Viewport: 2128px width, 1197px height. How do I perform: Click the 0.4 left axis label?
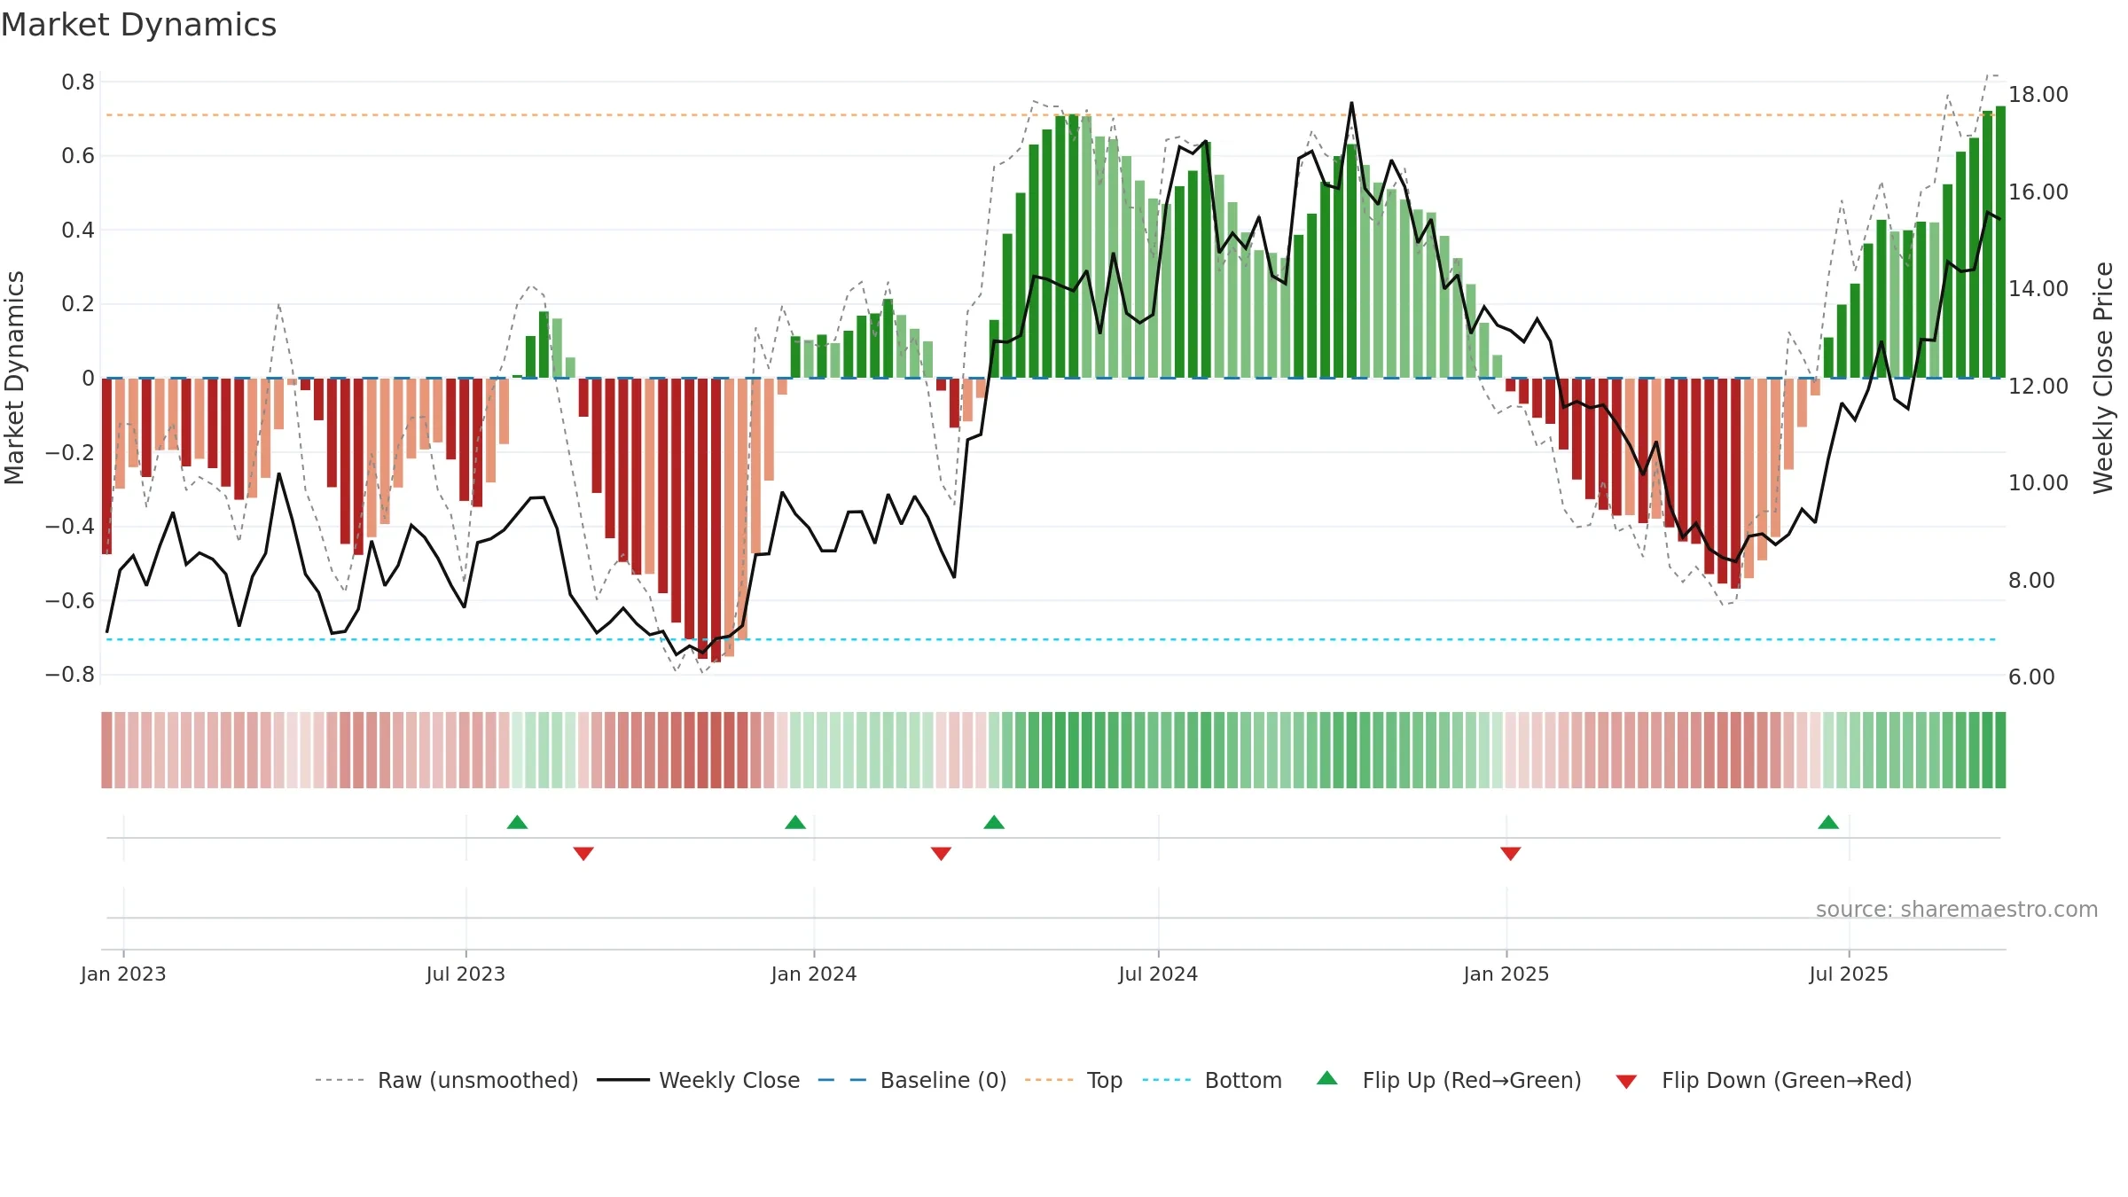click(x=78, y=231)
